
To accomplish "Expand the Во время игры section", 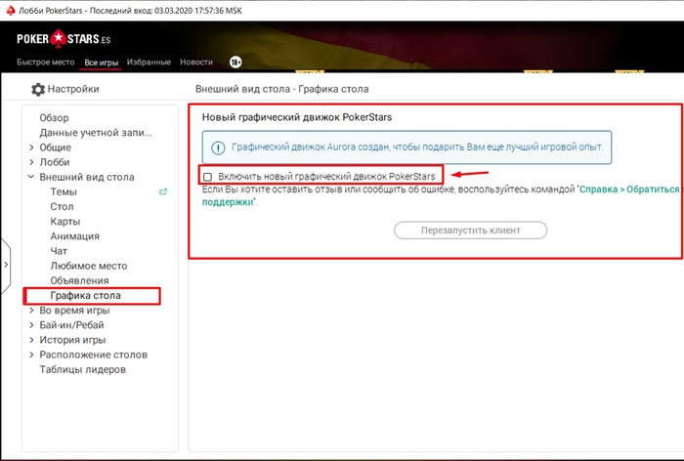I will tap(31, 310).
